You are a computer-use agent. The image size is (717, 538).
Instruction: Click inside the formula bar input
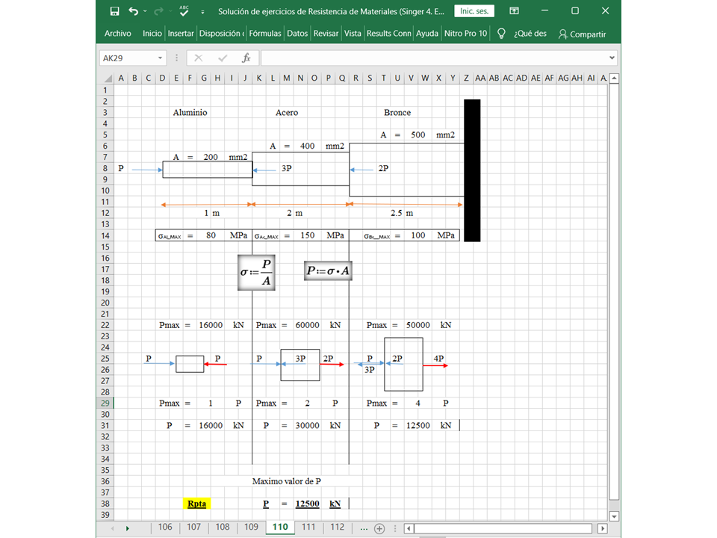coord(433,58)
